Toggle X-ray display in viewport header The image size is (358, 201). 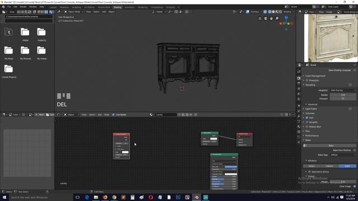pos(265,12)
